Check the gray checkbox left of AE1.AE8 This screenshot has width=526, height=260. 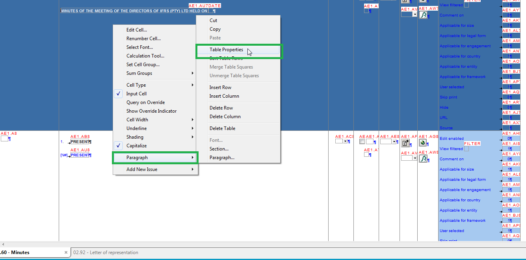coord(362,141)
